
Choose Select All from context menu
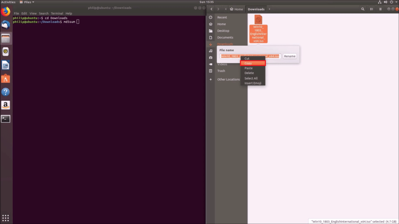pos(253,78)
